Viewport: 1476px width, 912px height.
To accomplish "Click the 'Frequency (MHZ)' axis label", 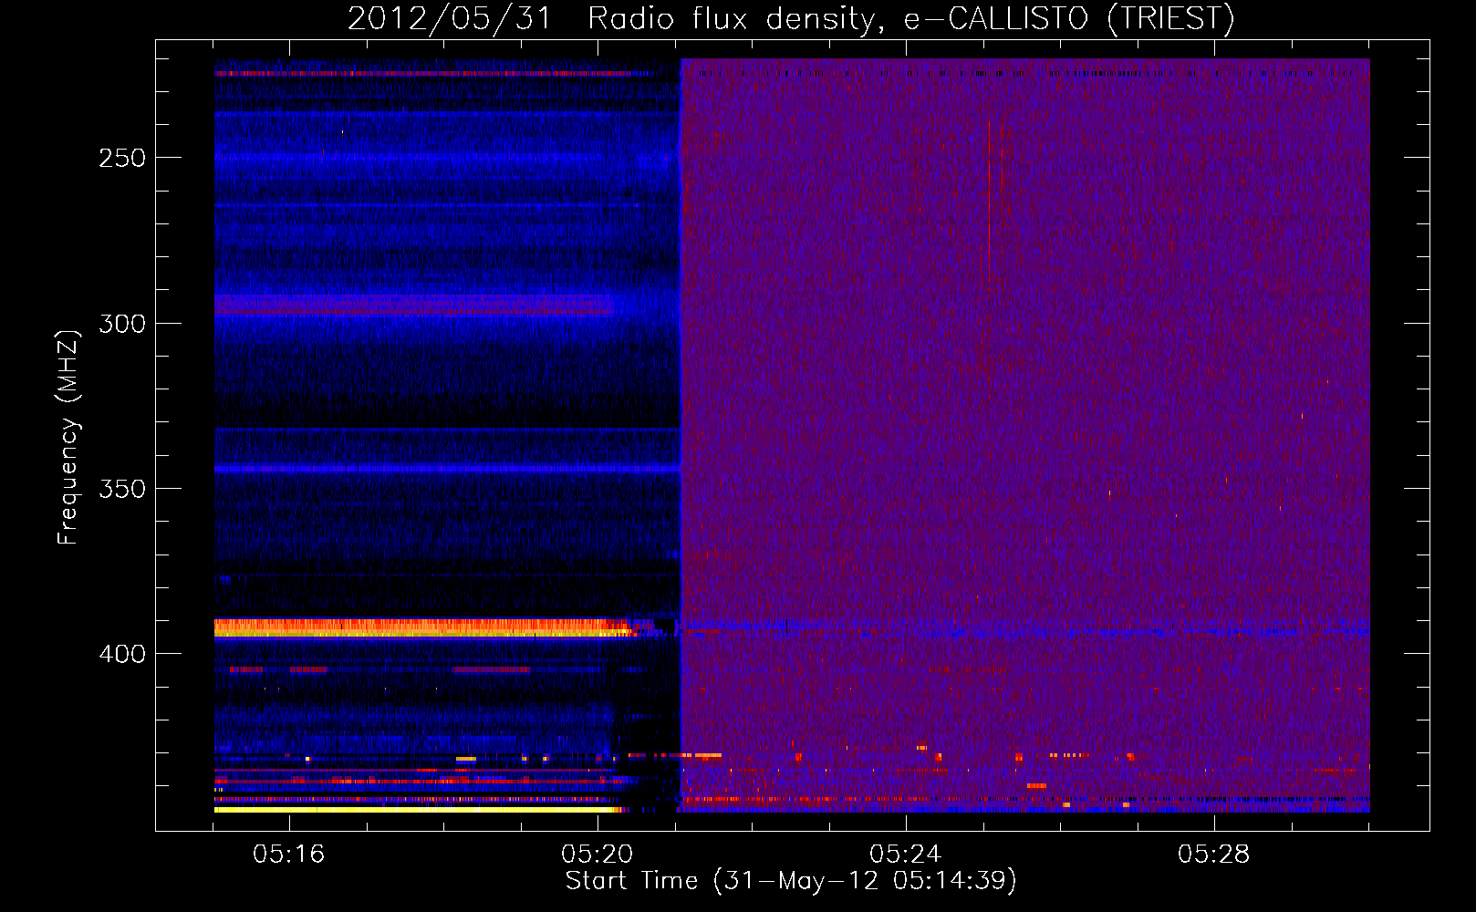I will coord(68,438).
